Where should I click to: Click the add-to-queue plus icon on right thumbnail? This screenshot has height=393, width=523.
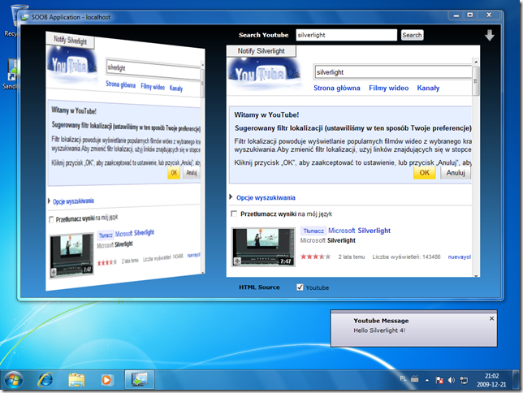click(237, 261)
